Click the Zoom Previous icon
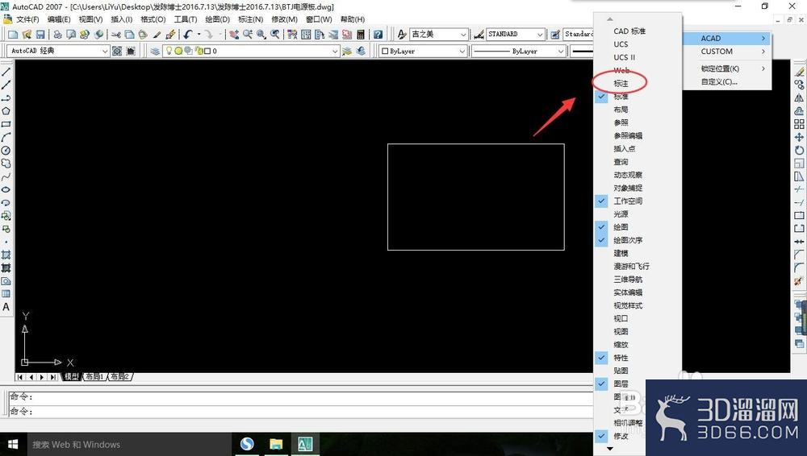Screen dimensions: 807x456 [x=275, y=35]
